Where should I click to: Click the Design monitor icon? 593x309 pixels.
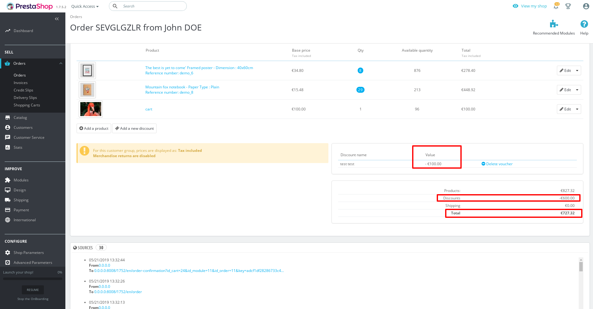(7, 190)
